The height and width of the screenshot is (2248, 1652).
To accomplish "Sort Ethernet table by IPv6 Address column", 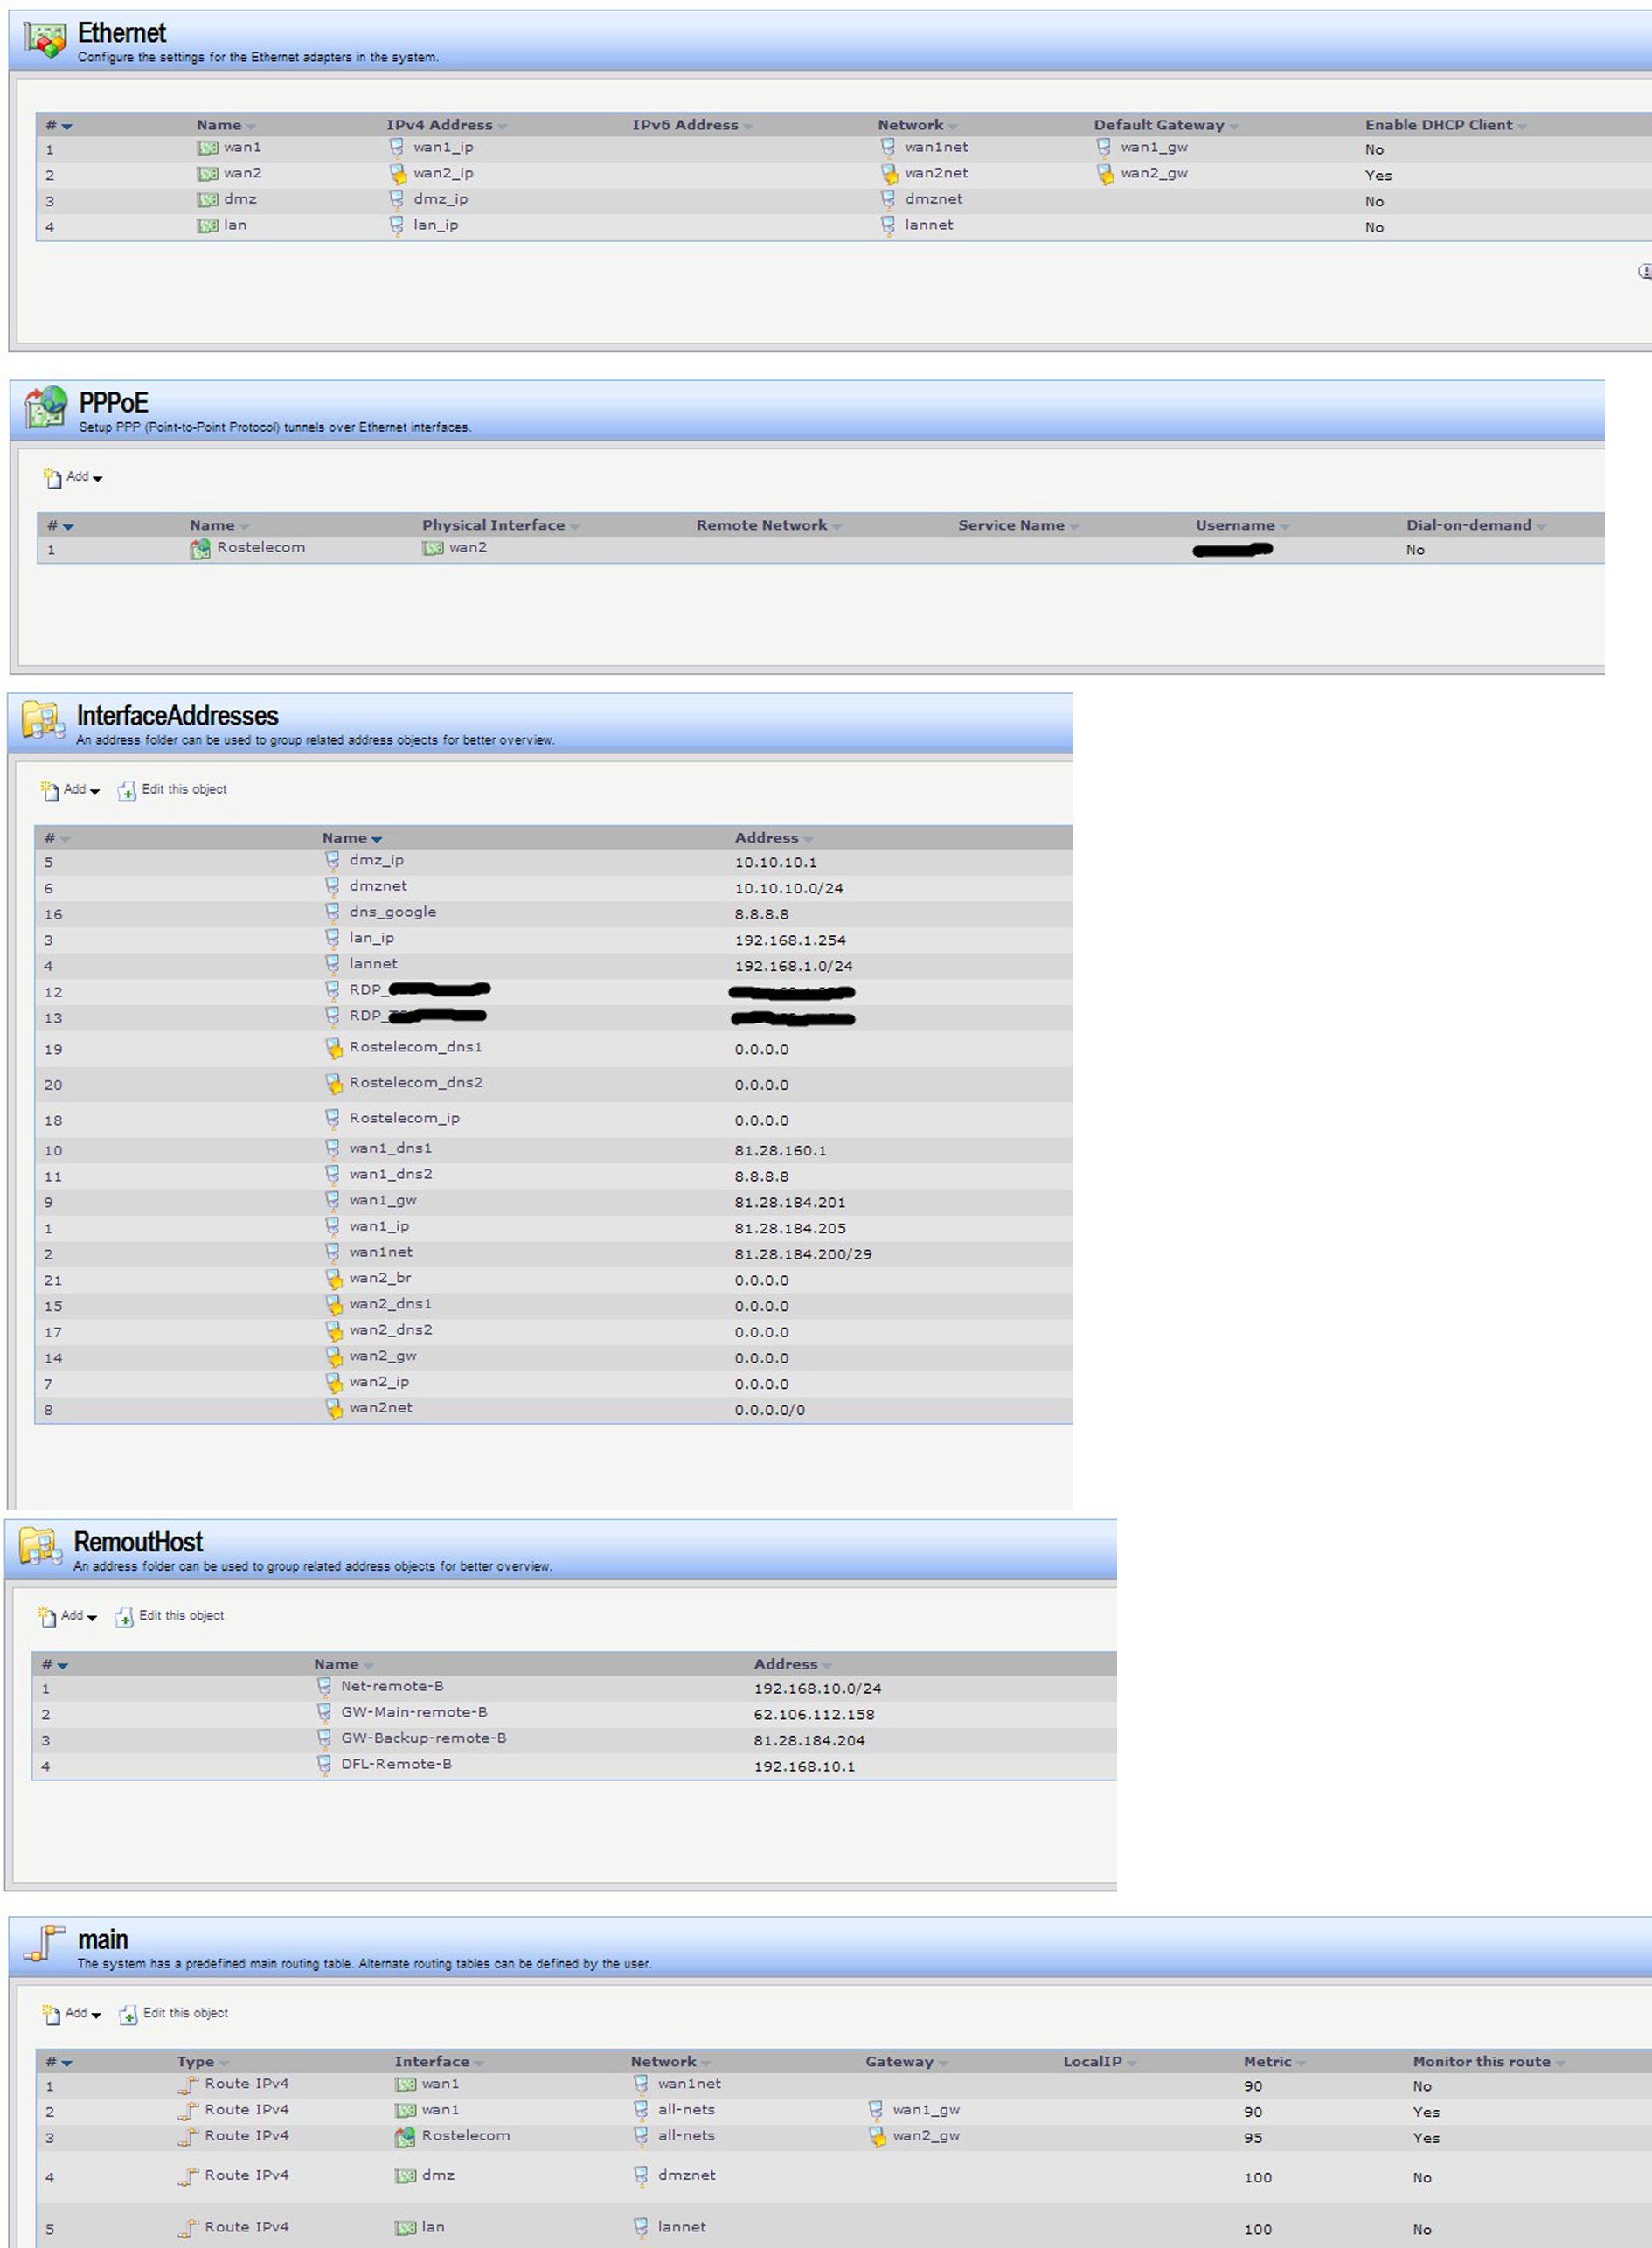I will (x=692, y=125).
